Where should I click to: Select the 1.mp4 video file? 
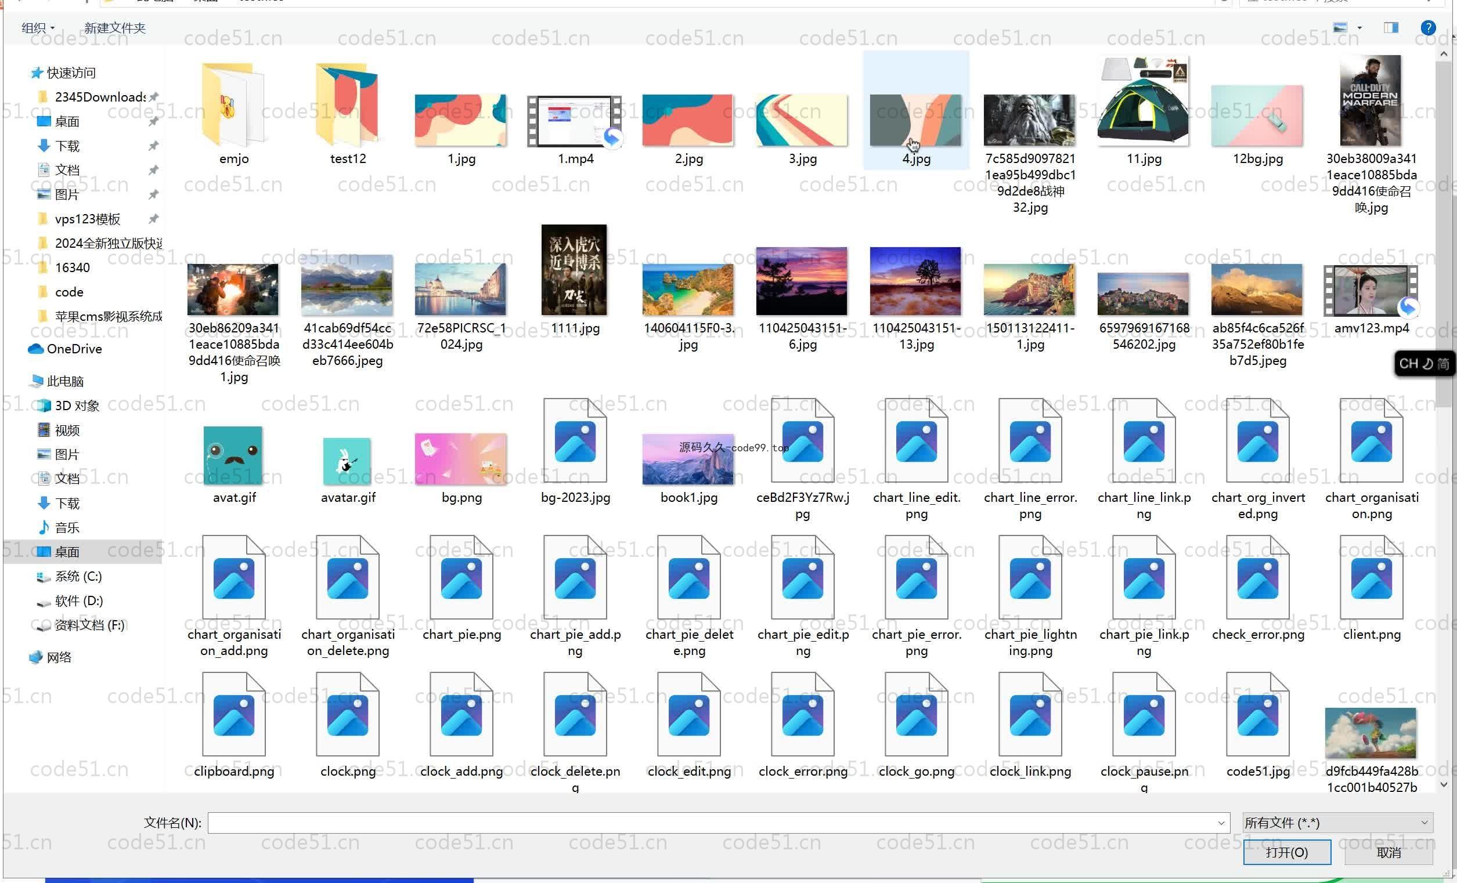(575, 121)
